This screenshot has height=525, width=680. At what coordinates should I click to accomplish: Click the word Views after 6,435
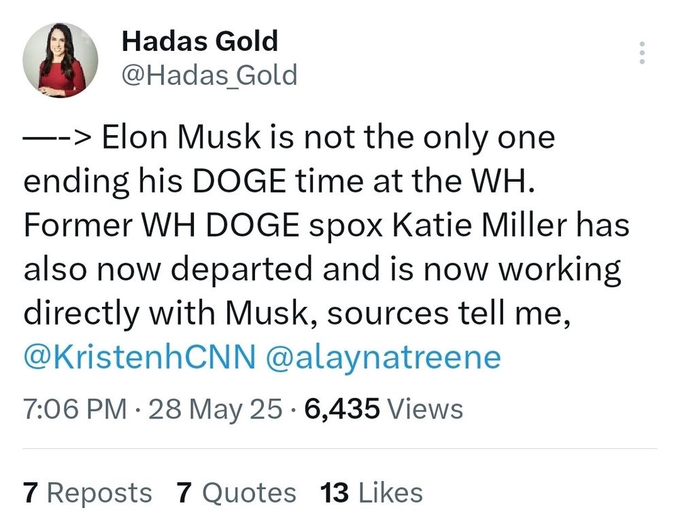coord(425,409)
